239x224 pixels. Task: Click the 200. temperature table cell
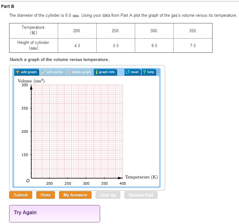click(77, 31)
